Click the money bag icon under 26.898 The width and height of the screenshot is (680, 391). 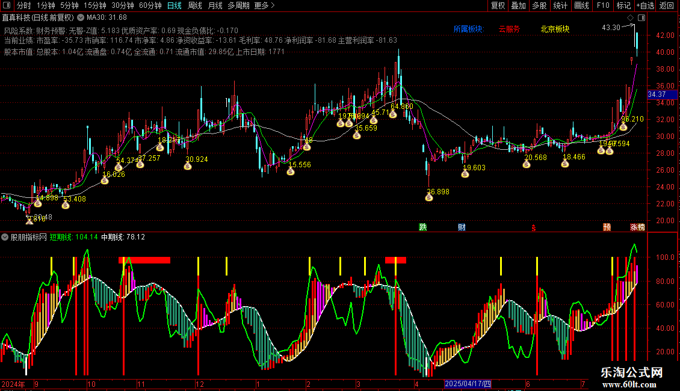tap(429, 198)
